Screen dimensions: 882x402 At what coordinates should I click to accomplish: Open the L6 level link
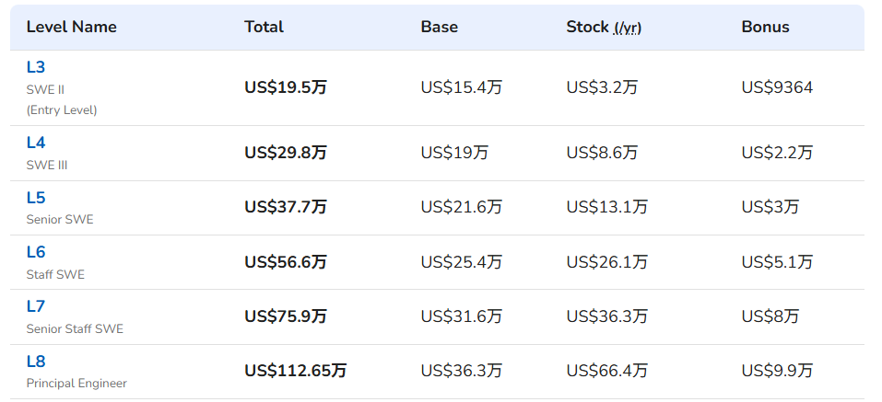pos(35,252)
